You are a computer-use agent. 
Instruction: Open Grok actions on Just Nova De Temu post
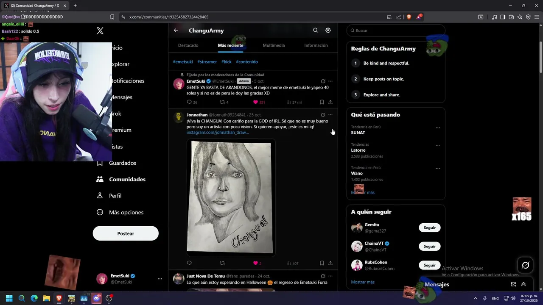pos(323,276)
